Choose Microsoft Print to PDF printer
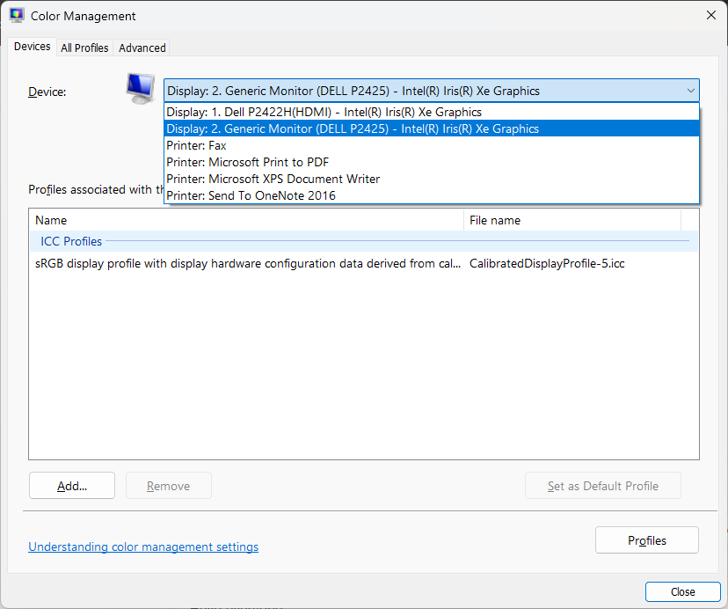728x609 pixels. click(x=247, y=162)
